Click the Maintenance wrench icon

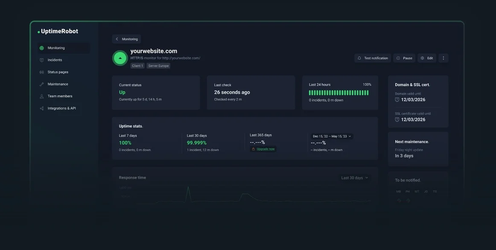pos(41,84)
